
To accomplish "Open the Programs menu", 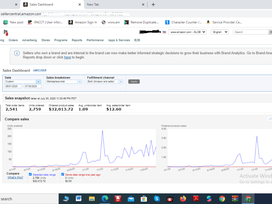I will point(61,40).
